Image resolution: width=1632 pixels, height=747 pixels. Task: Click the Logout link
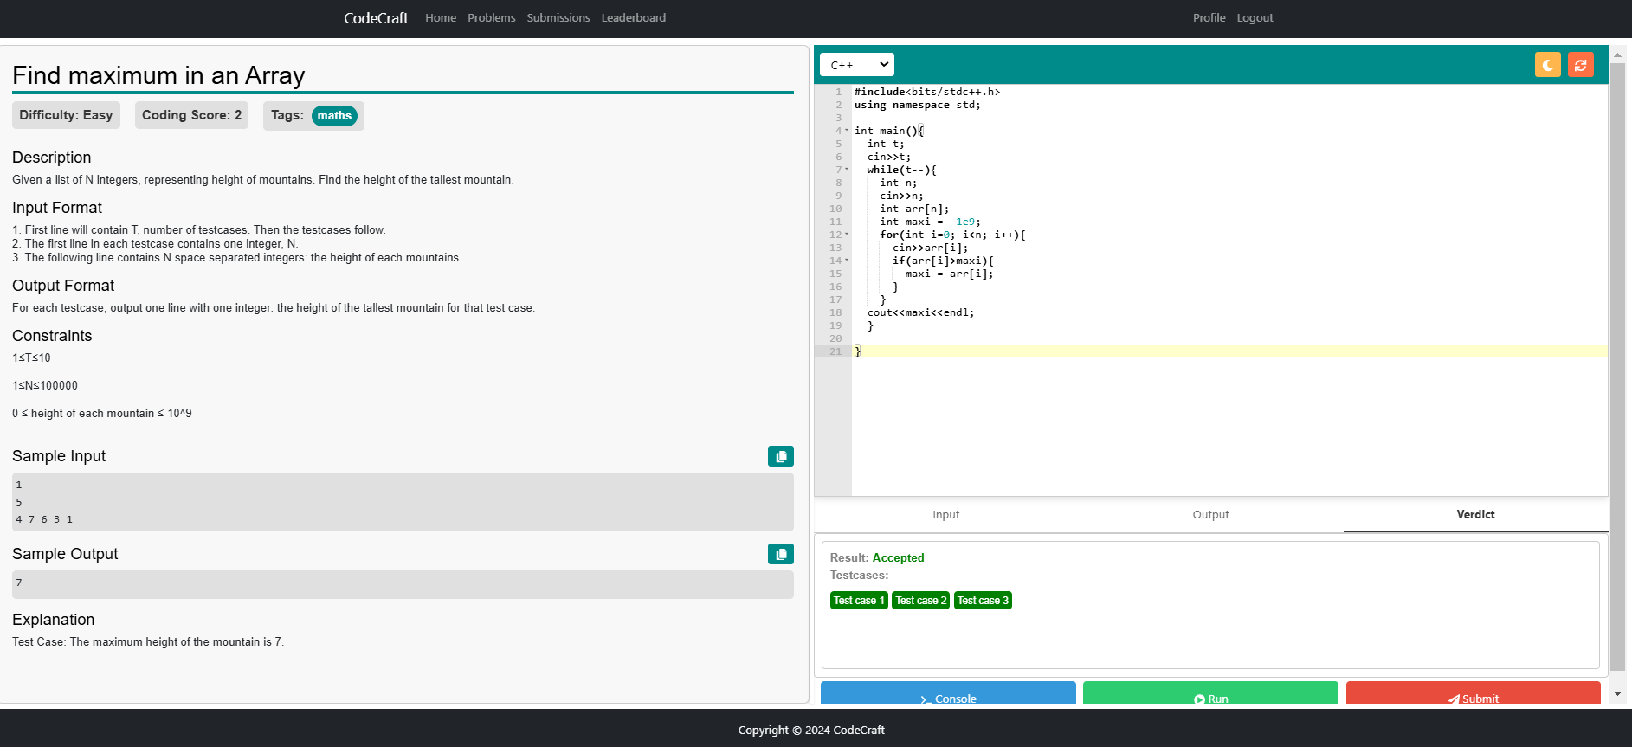(1255, 18)
